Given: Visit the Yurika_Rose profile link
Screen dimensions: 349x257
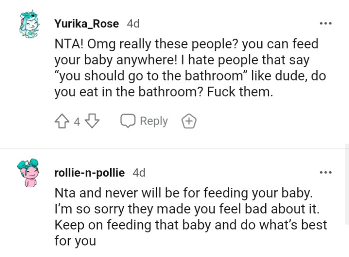Looking at the screenshot, I should [x=86, y=23].
